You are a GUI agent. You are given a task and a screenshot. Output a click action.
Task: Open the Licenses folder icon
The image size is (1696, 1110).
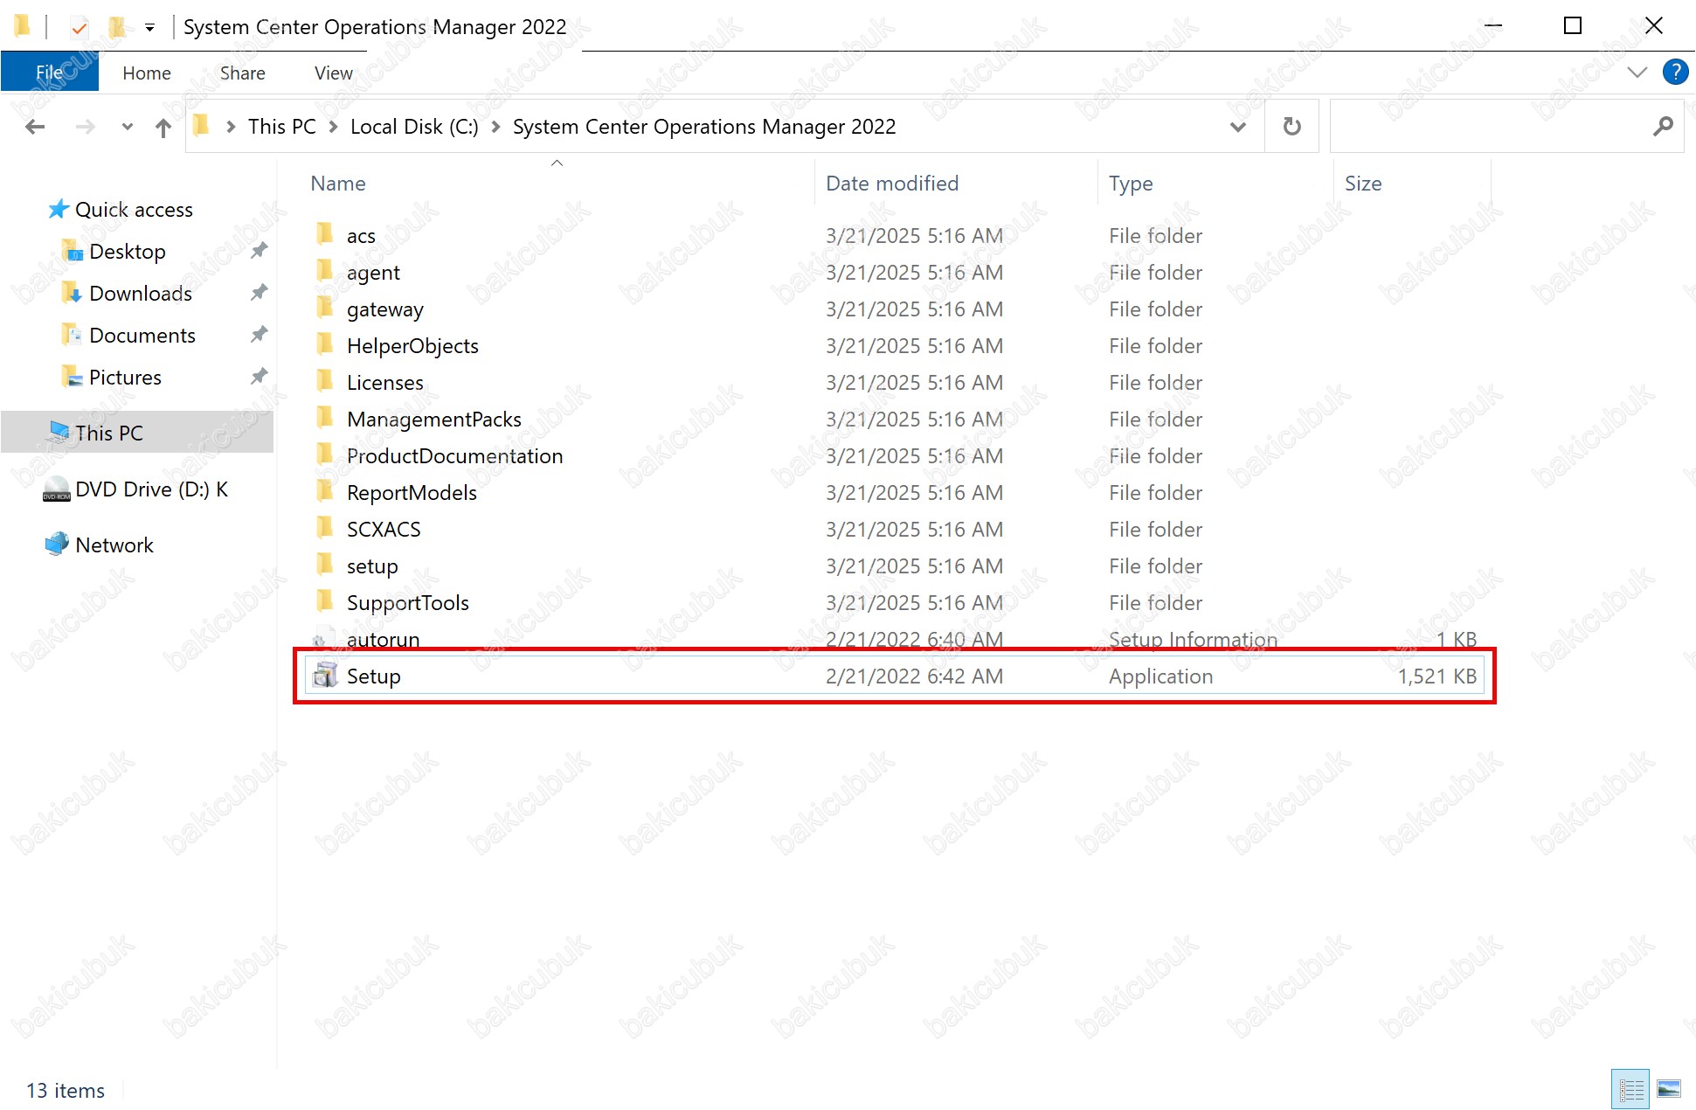click(x=325, y=381)
